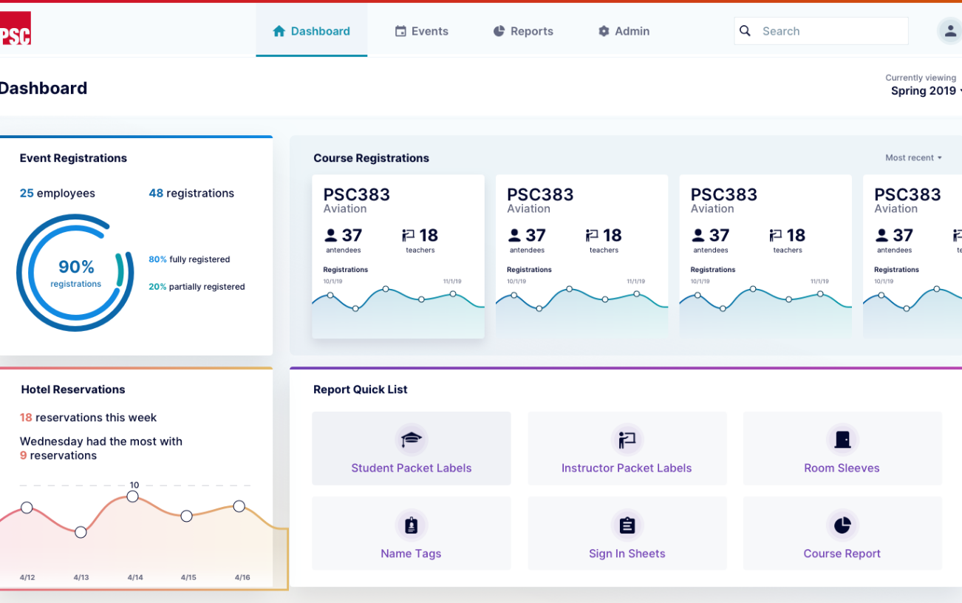Select the 4/14 peak point on hotel chart

point(133,497)
